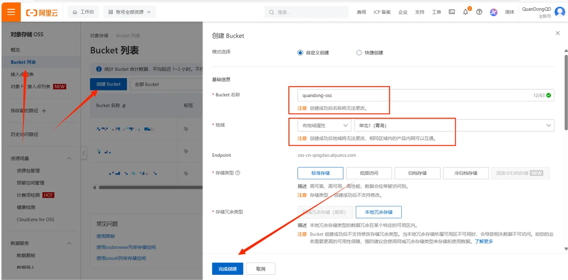Screen dimensions: 568x280
Task: Choose Deep Cold Archive storage option
Action: pyautogui.click(x=520, y=173)
